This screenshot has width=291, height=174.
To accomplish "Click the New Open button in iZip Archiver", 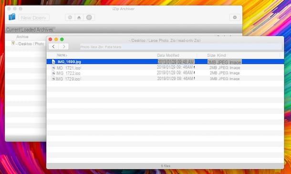I will (34, 18).
